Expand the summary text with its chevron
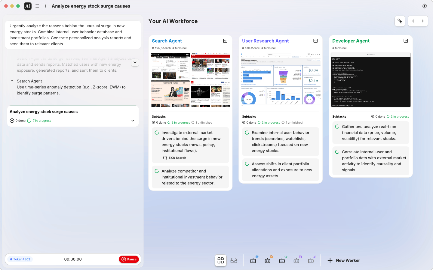Screen dimensions: 433x270 coord(135,62)
